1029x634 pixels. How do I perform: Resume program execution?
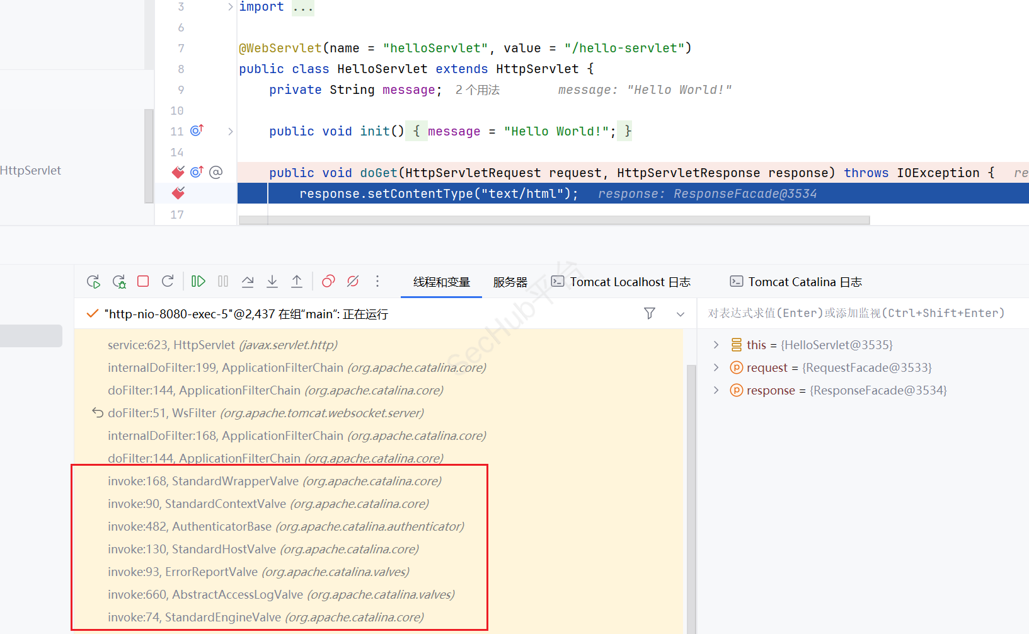click(198, 281)
